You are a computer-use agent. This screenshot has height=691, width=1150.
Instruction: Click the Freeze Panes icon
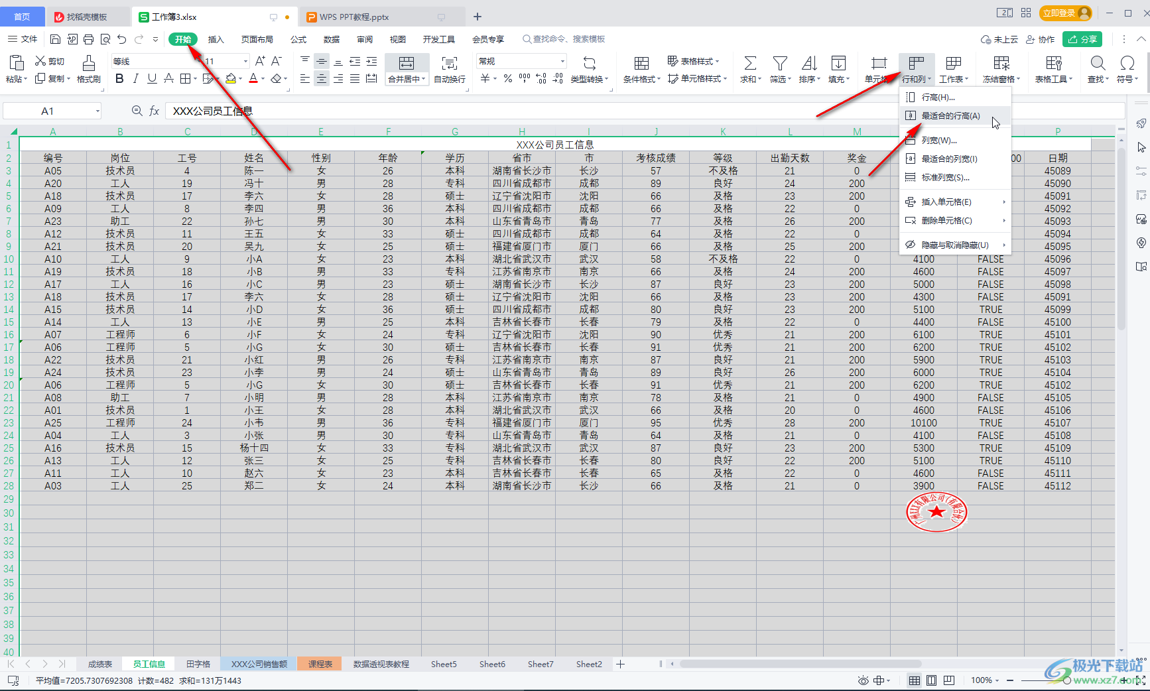[1001, 63]
